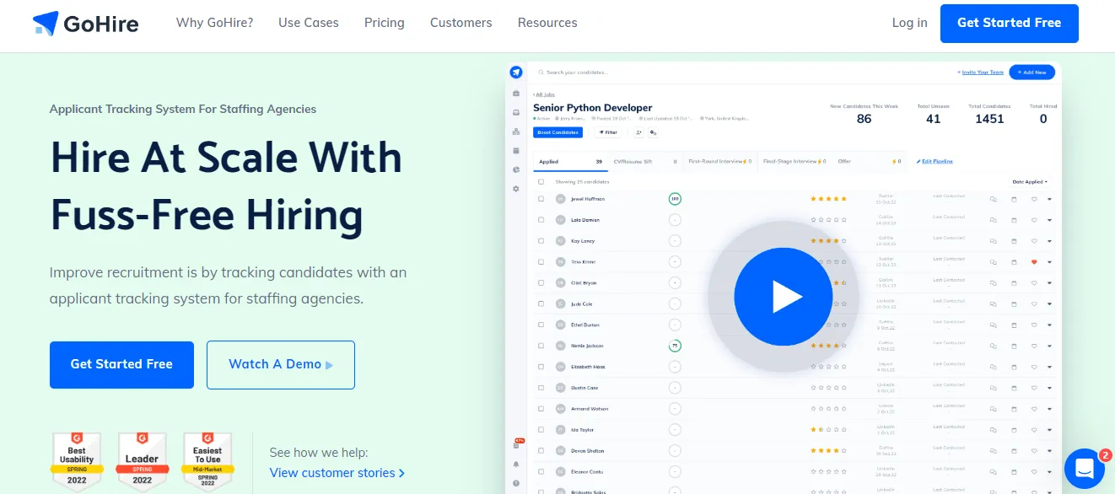Click the Watch A Demo button
The image size is (1115, 494).
click(x=281, y=364)
